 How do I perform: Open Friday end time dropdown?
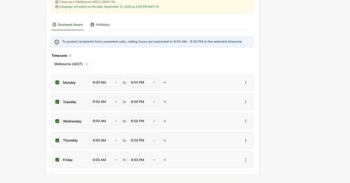[x=143, y=160]
